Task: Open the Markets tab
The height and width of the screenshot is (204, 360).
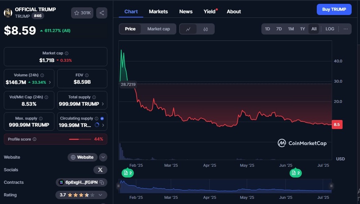Action: click(159, 12)
